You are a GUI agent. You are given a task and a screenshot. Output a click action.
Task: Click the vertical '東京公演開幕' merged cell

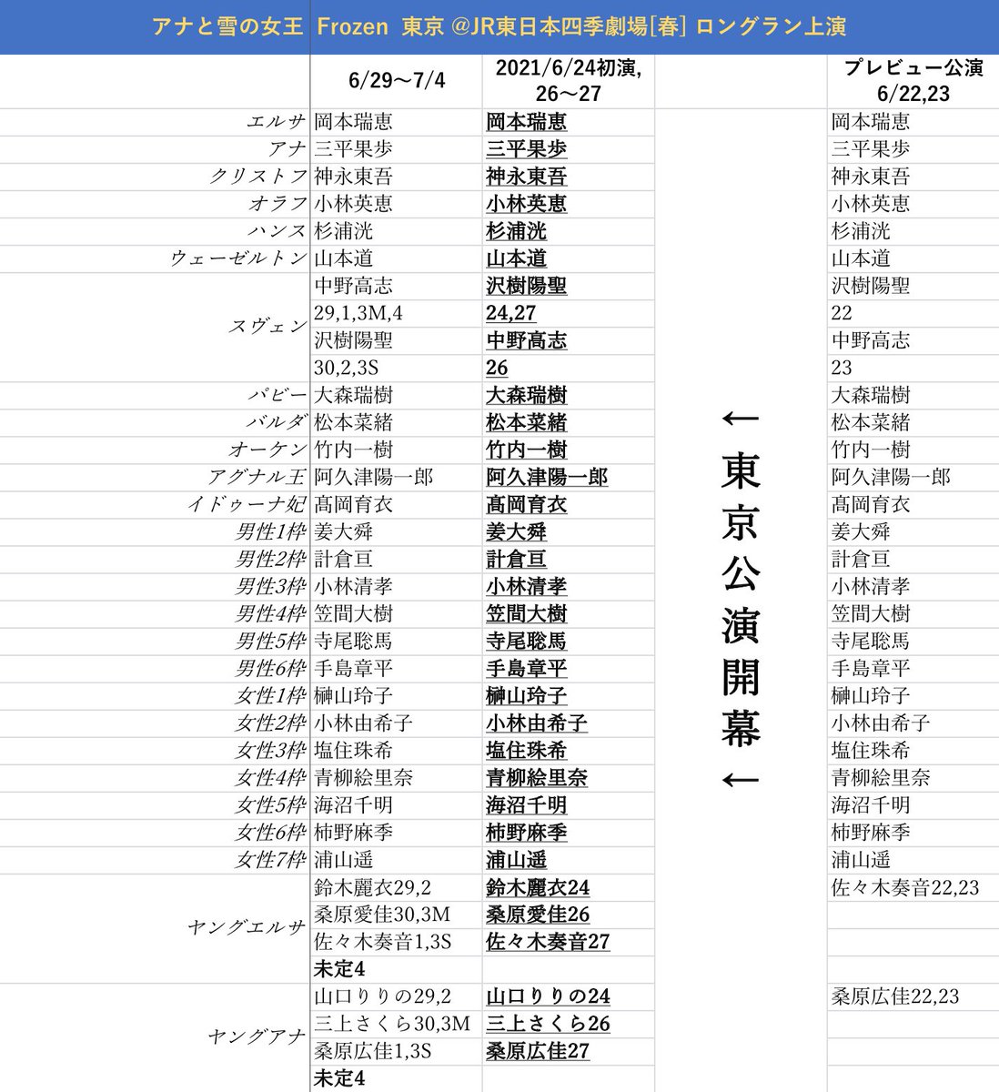[741, 601]
